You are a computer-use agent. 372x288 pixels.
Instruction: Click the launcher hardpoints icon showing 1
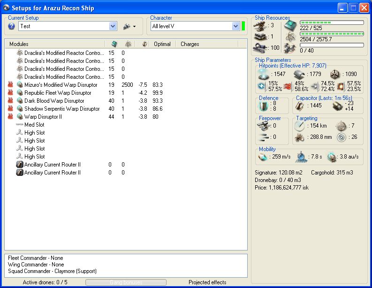(x=260, y=37)
